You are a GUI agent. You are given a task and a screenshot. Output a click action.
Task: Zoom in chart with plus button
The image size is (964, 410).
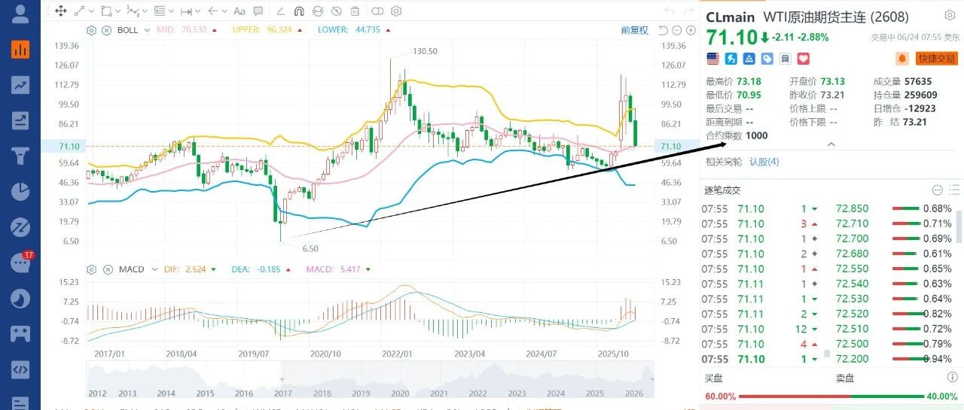pos(691,30)
